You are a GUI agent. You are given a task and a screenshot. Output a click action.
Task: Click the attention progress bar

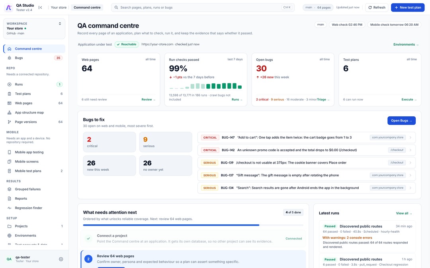(x=193, y=225)
